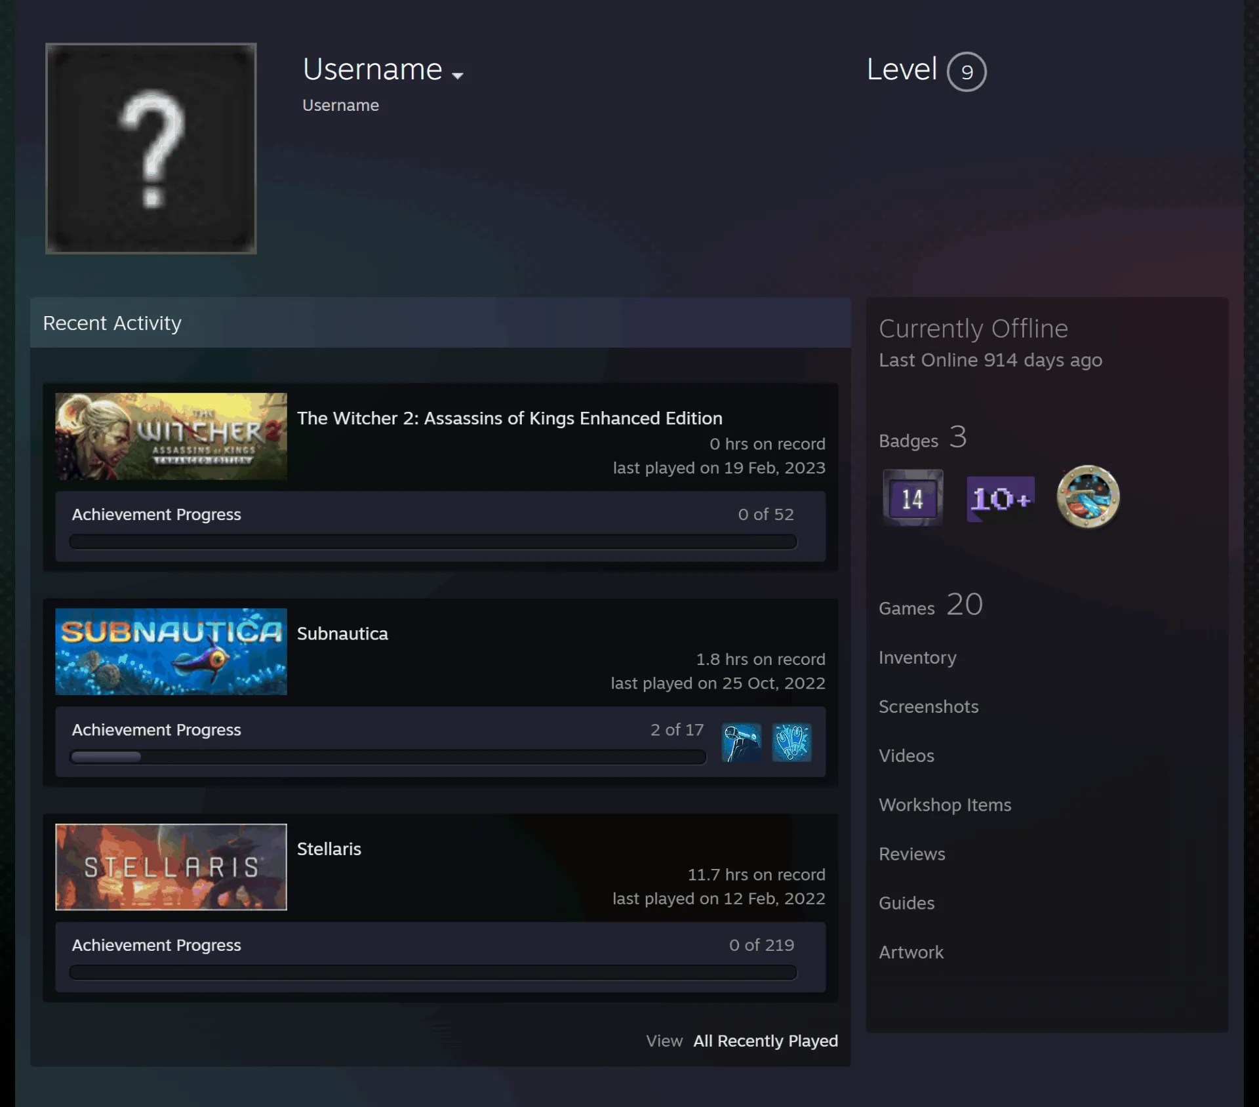Open the 14 years of service badge

point(913,498)
